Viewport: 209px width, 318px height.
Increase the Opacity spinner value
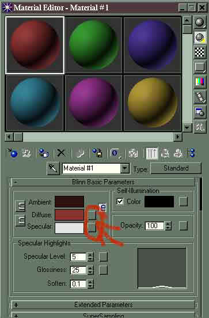pyautogui.click(x=168, y=224)
